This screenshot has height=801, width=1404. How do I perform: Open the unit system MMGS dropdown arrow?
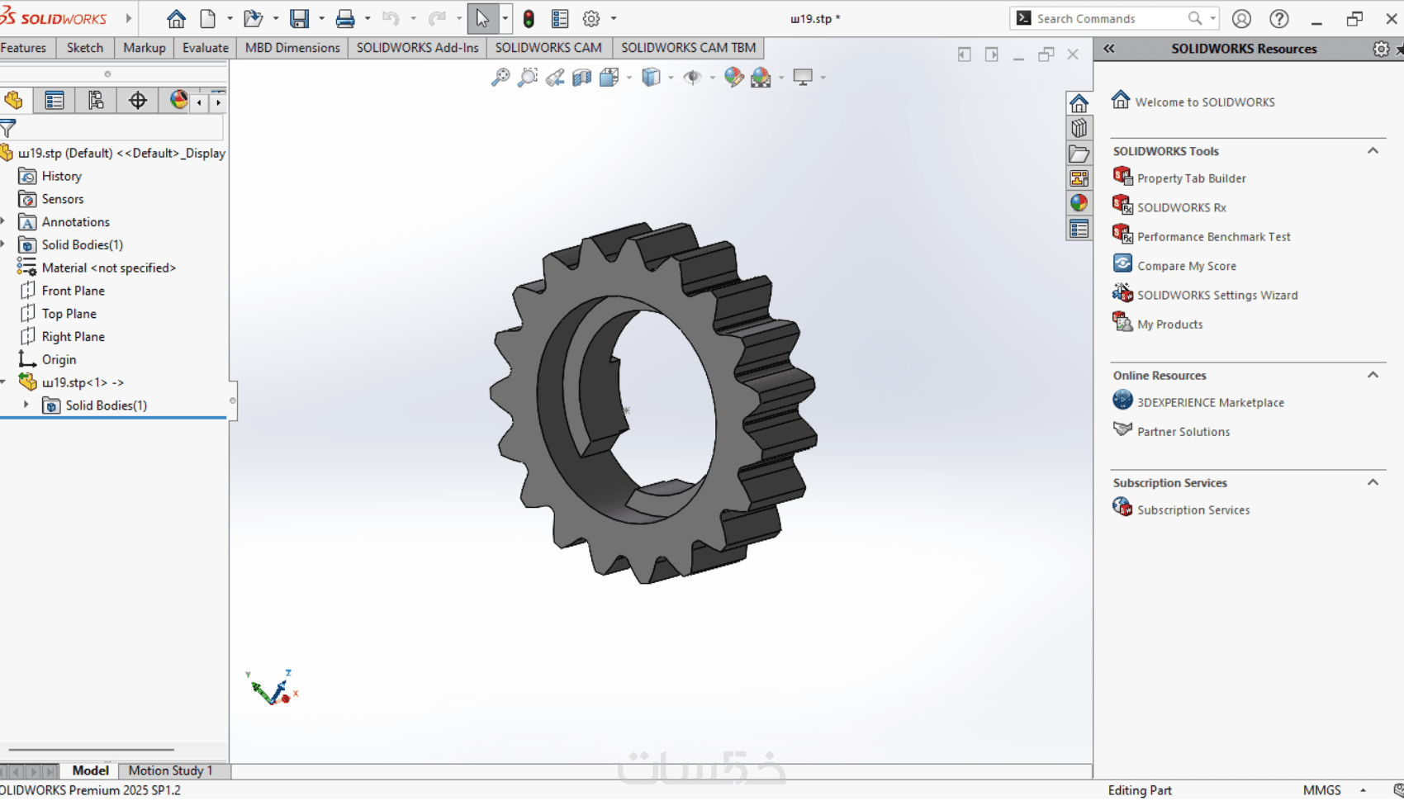[1363, 790]
